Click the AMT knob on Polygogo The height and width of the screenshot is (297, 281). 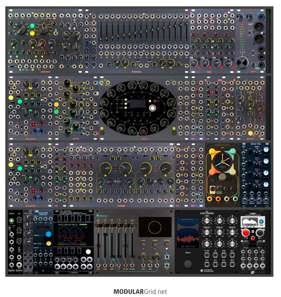point(132,225)
